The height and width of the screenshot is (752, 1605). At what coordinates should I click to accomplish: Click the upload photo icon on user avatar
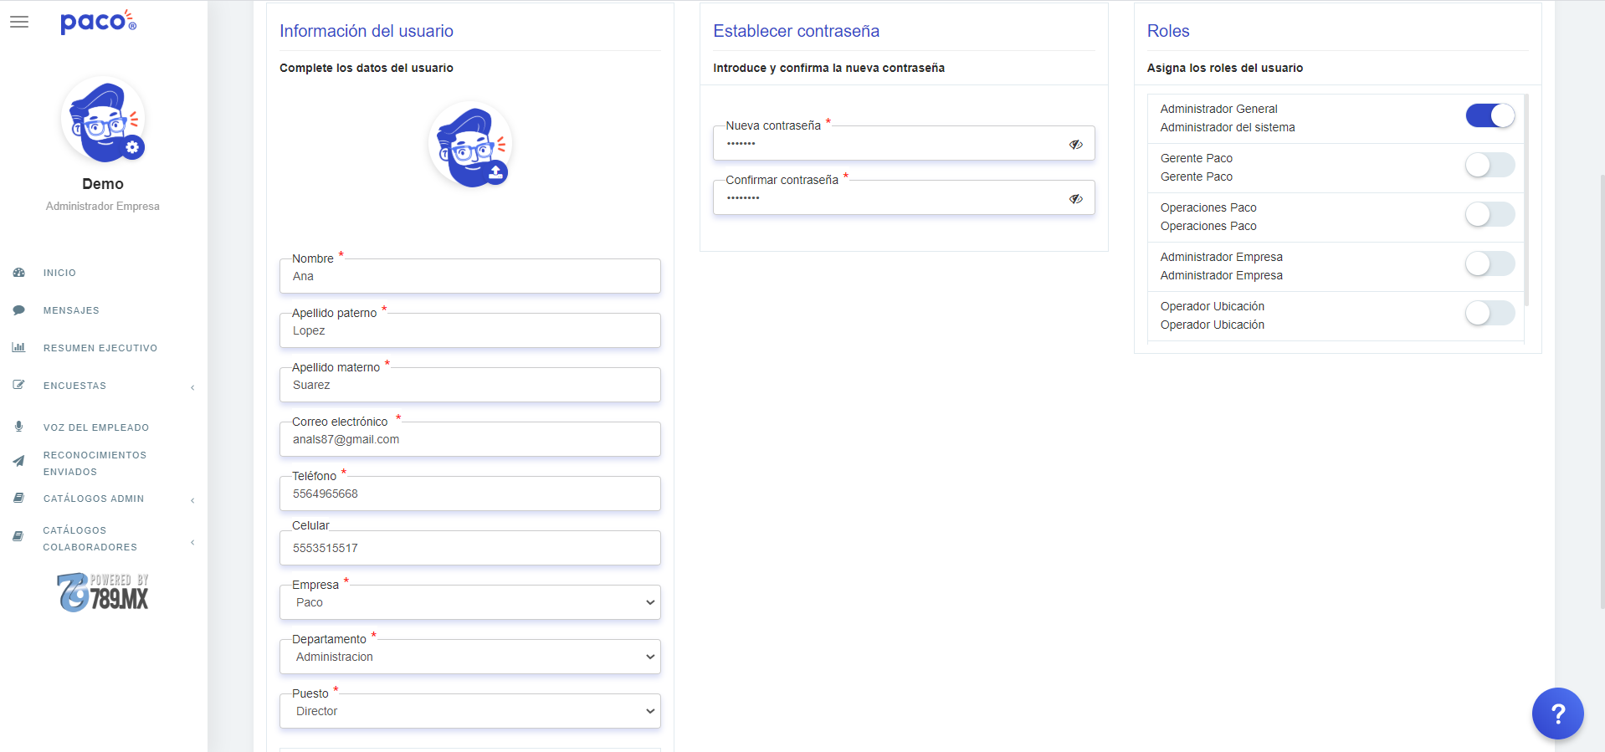tap(495, 173)
